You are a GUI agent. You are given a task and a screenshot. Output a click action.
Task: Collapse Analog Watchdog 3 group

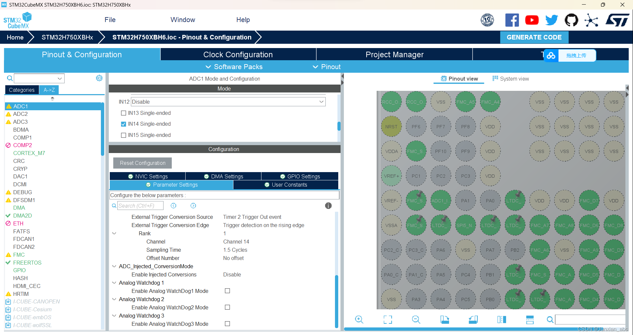coord(114,316)
